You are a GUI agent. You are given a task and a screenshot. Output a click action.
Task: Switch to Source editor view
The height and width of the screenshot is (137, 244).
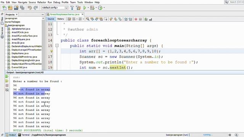coord(51,19)
